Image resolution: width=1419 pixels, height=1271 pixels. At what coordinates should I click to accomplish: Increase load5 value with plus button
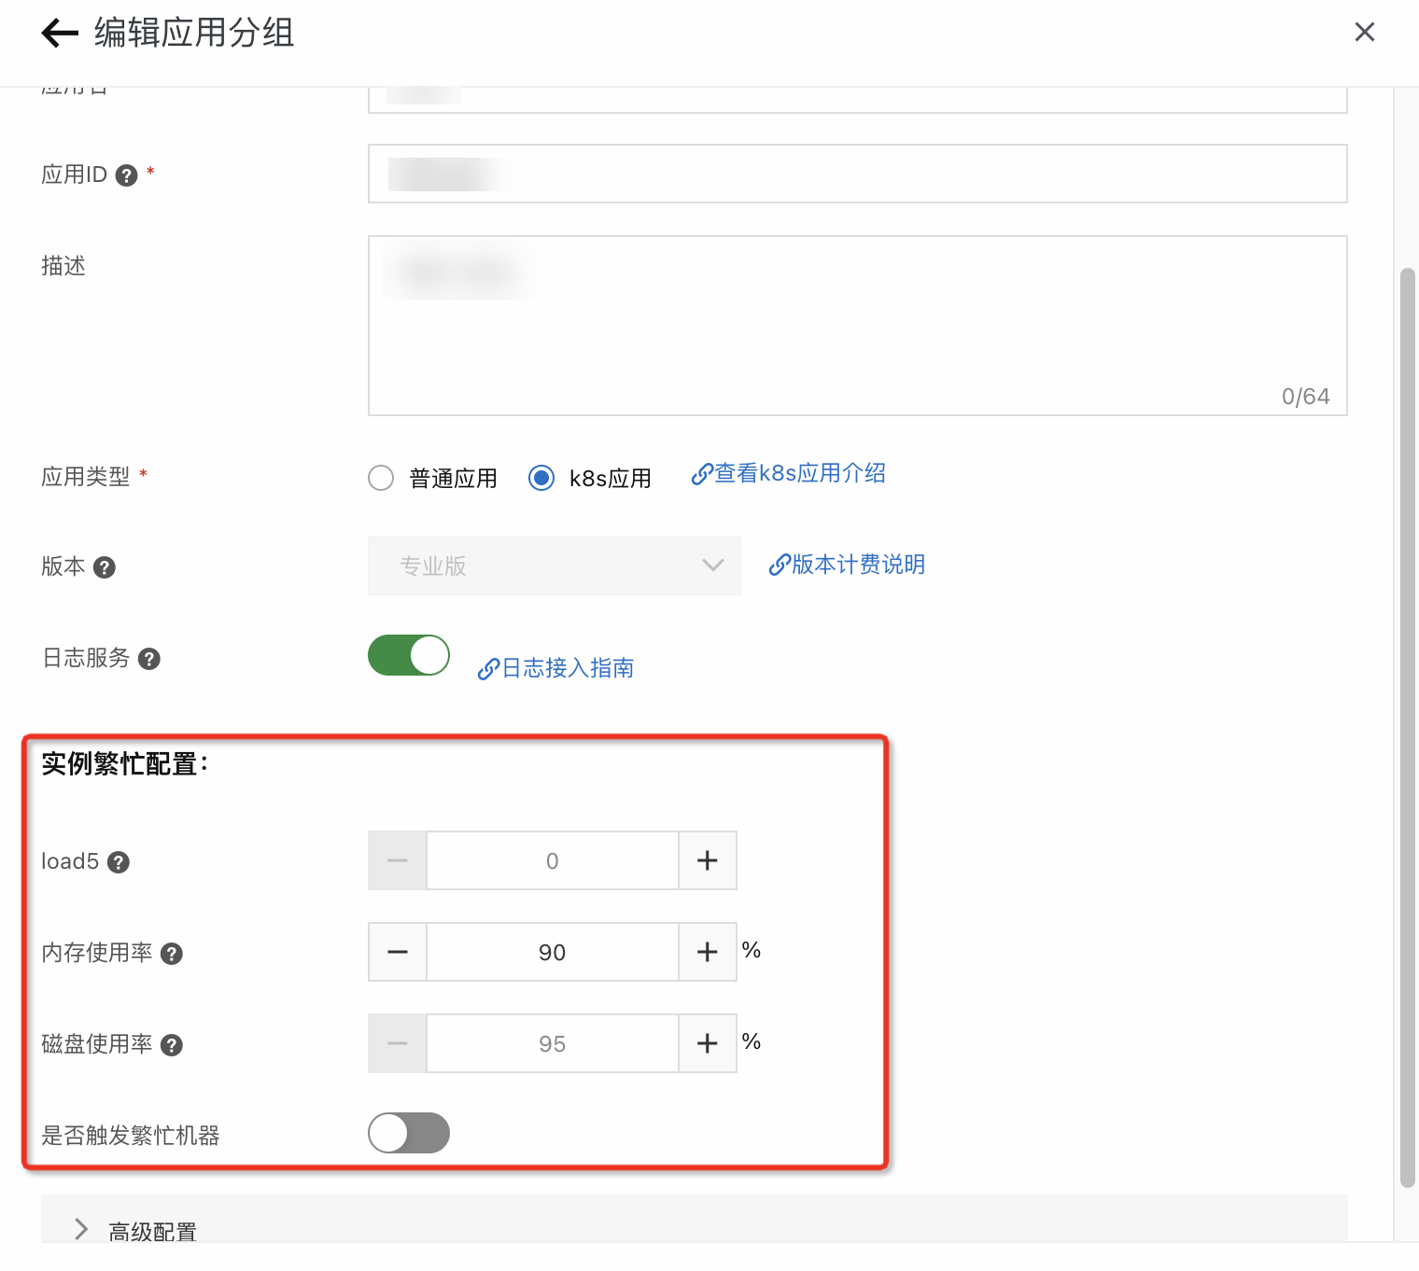(708, 860)
